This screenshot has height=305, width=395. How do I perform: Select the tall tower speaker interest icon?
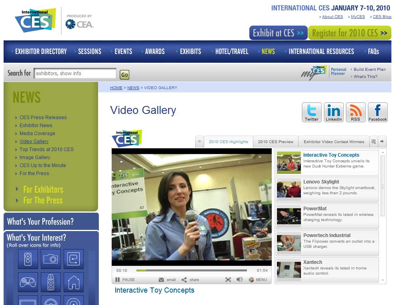51,282
